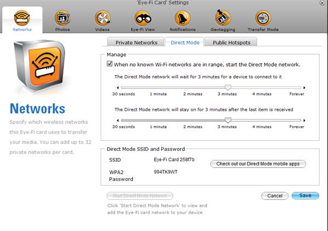Click the WPA2 password value 994TK9WT
This screenshot has height=231, width=328.
click(166, 172)
